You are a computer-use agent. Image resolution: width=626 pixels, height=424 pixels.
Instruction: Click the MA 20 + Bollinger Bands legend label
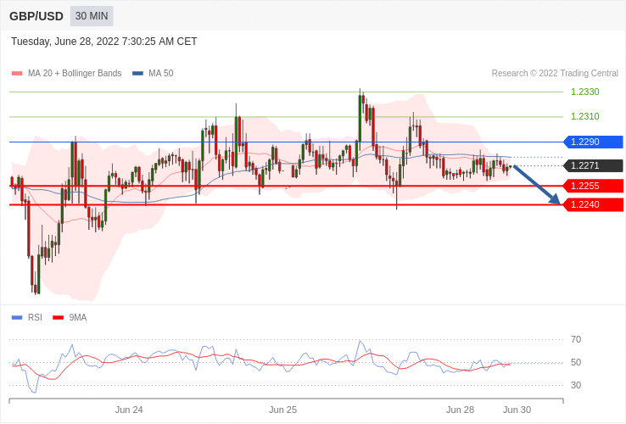click(x=75, y=74)
